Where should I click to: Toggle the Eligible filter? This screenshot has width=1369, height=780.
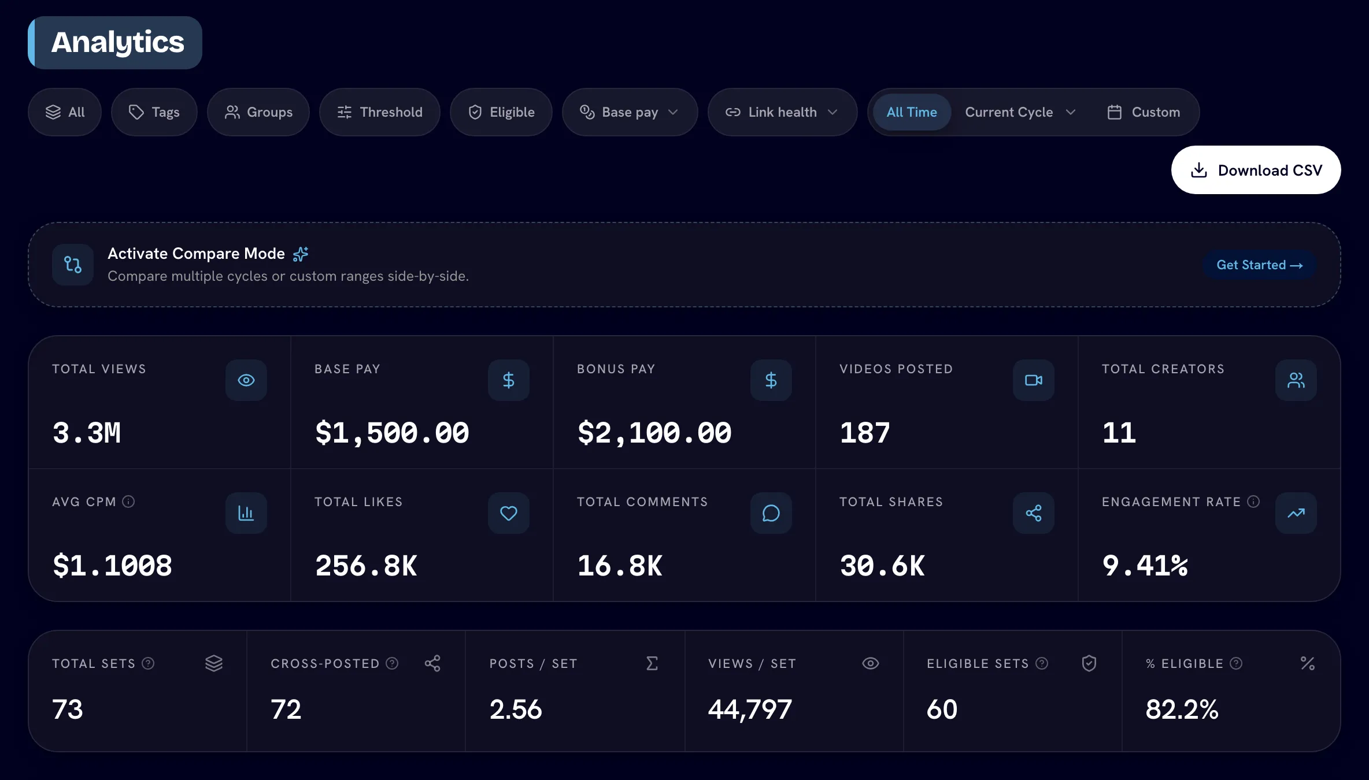(x=501, y=112)
